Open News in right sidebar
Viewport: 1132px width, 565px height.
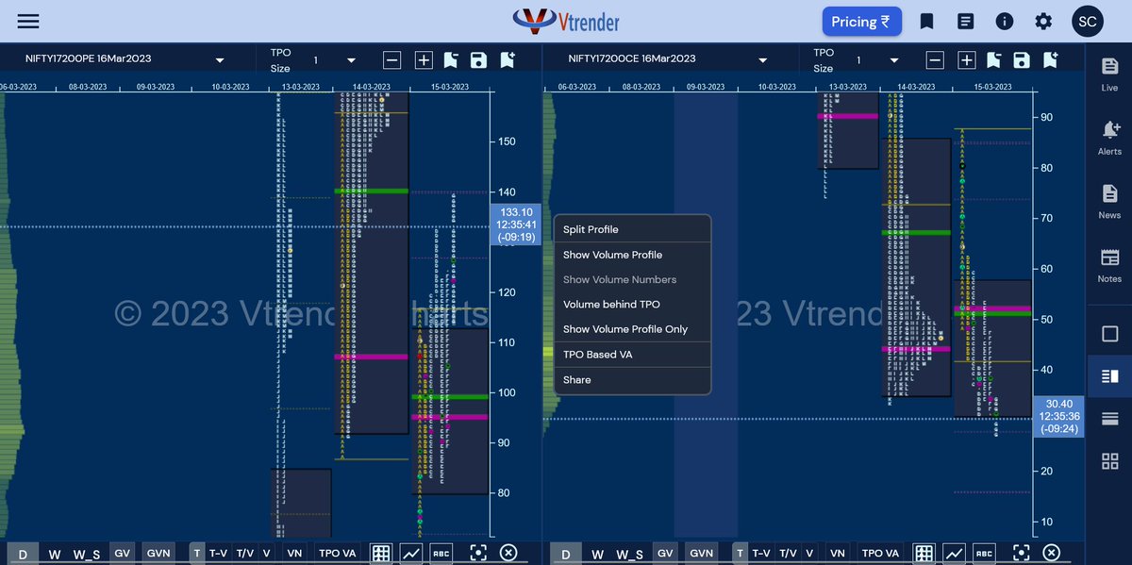(1109, 202)
